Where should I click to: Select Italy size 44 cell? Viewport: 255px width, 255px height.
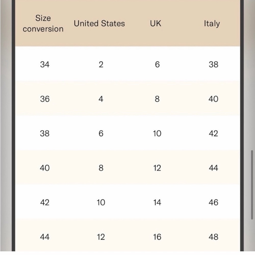click(x=213, y=168)
